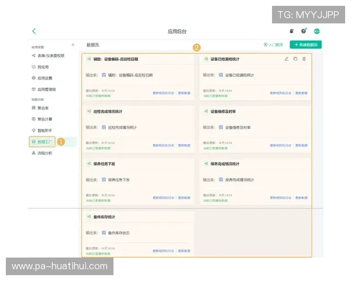Open 更新规则和日志 for 备件库存统计
The width and height of the screenshot is (351, 281).
(163, 251)
